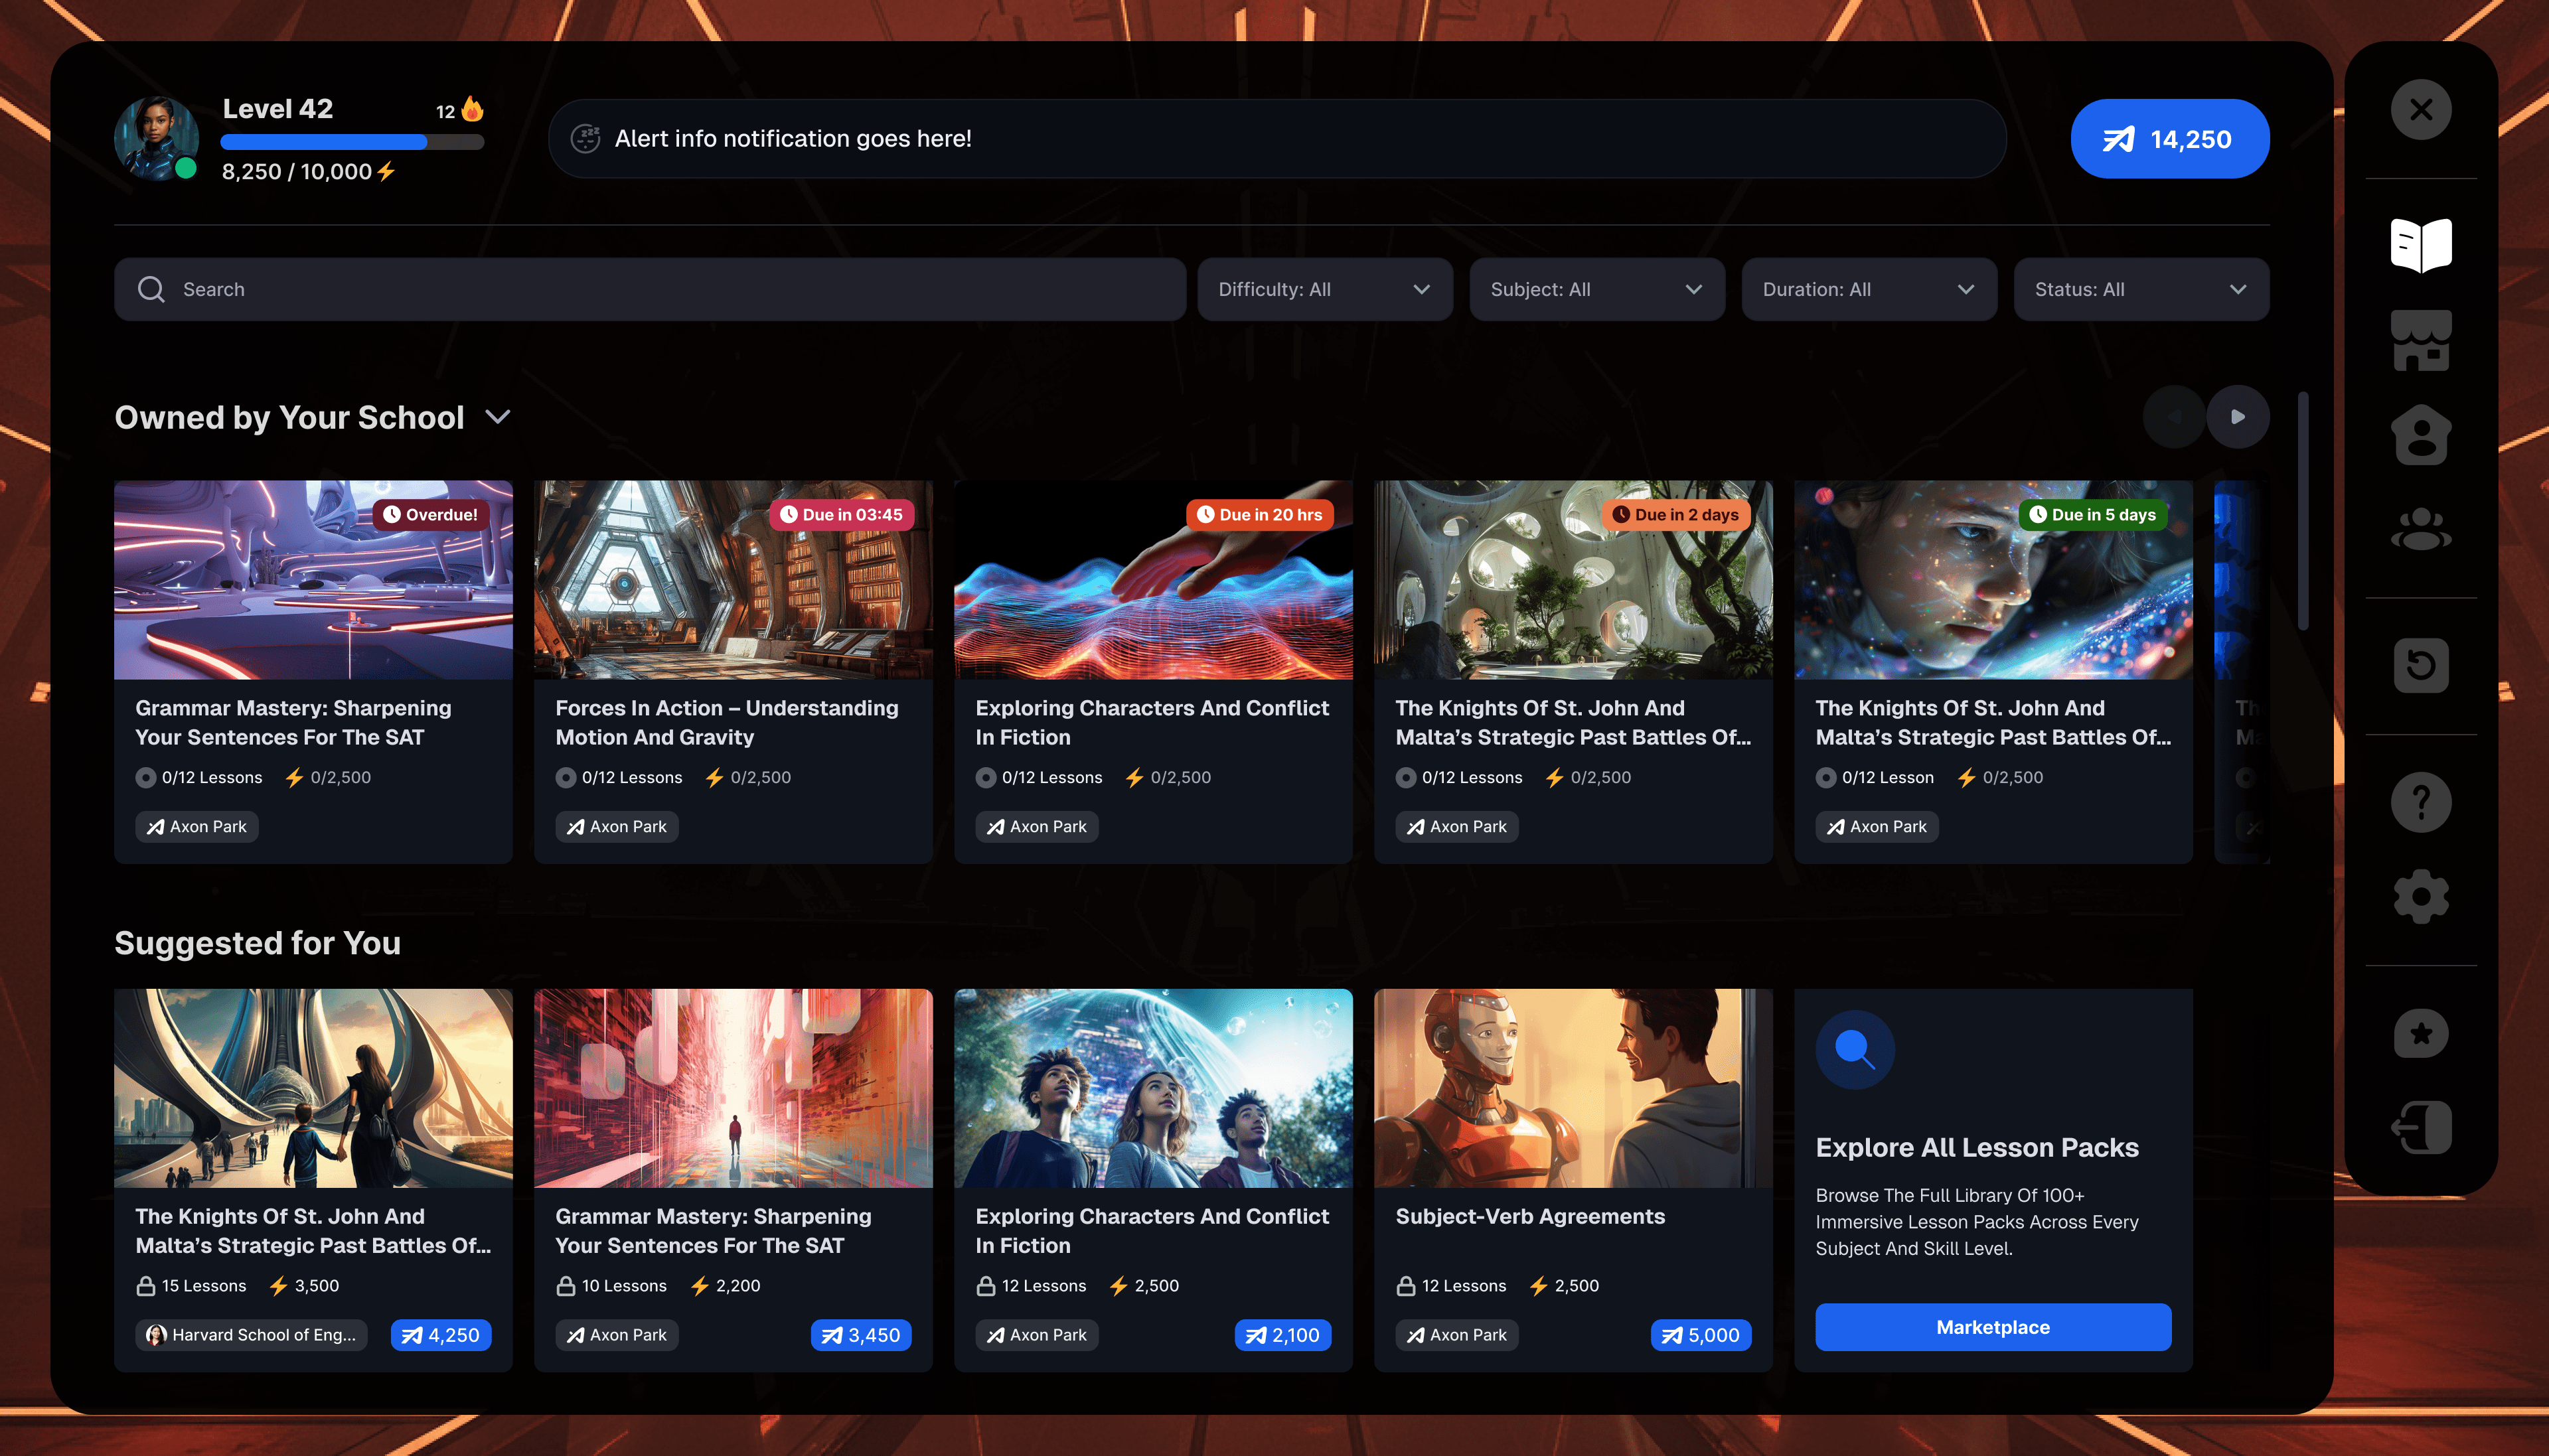This screenshot has width=2549, height=1456.
Task: Open the home profile icon in sidebar
Action: pyautogui.click(x=2420, y=436)
